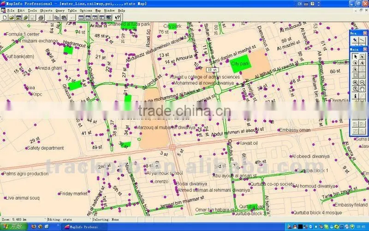Open the Query menu
Image resolution: width=369 pixels, height=231 pixels.
[60, 11]
